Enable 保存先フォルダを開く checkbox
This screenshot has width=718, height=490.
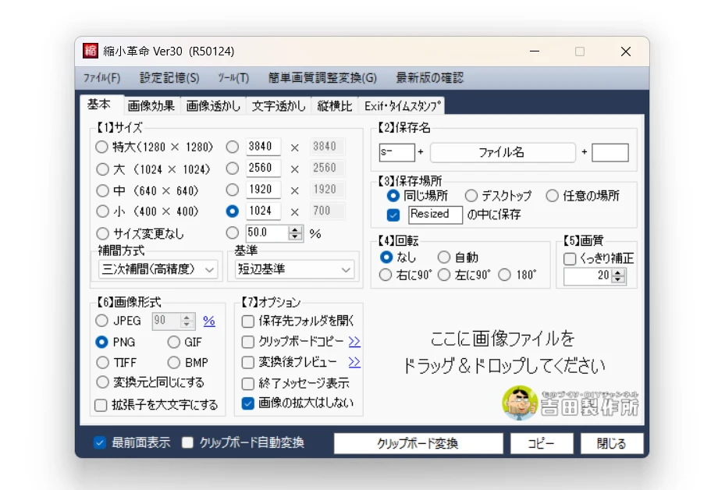[x=247, y=321]
